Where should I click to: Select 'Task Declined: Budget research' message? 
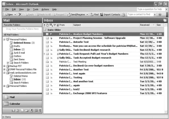(x=104, y=50)
